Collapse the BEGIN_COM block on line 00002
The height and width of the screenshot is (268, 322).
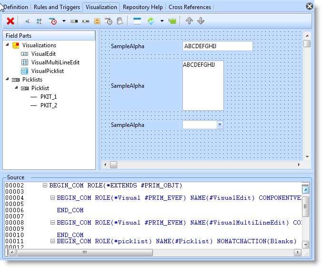click(45, 186)
